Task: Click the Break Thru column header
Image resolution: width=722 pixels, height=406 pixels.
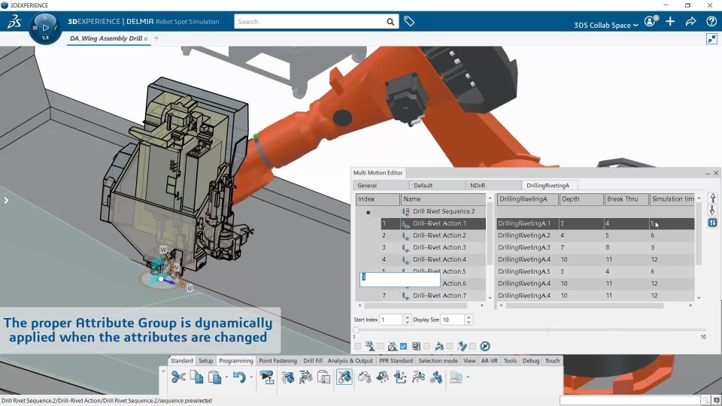Action: 626,199
